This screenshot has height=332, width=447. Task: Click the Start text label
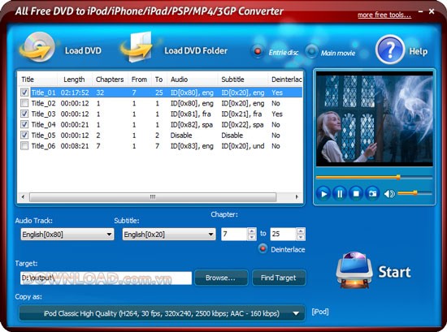pos(394,272)
